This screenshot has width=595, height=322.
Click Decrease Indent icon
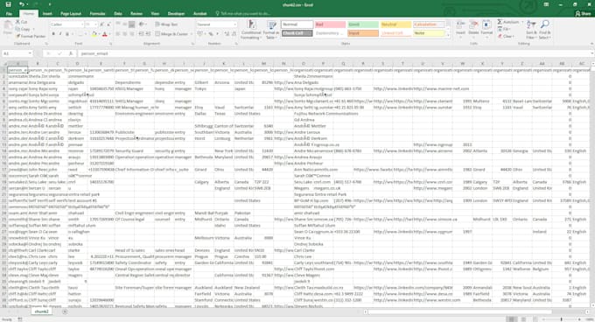[x=141, y=34]
